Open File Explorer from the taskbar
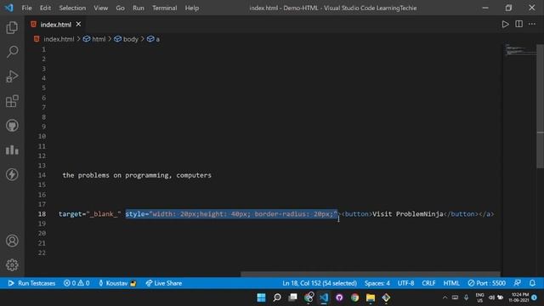The image size is (544, 306). click(371, 297)
